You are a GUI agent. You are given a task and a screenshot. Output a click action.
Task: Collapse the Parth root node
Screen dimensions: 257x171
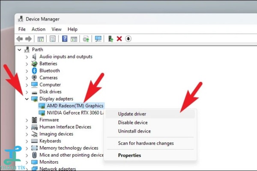click(x=21, y=50)
